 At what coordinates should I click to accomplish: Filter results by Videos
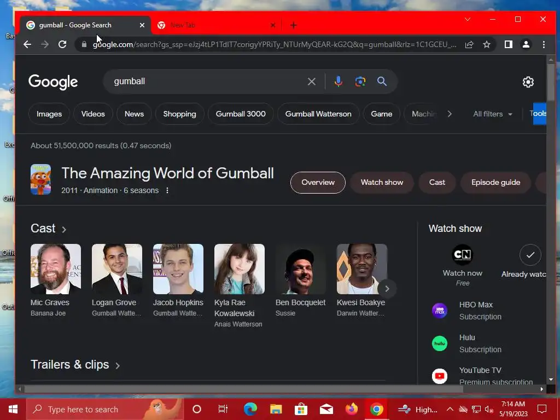(x=93, y=114)
